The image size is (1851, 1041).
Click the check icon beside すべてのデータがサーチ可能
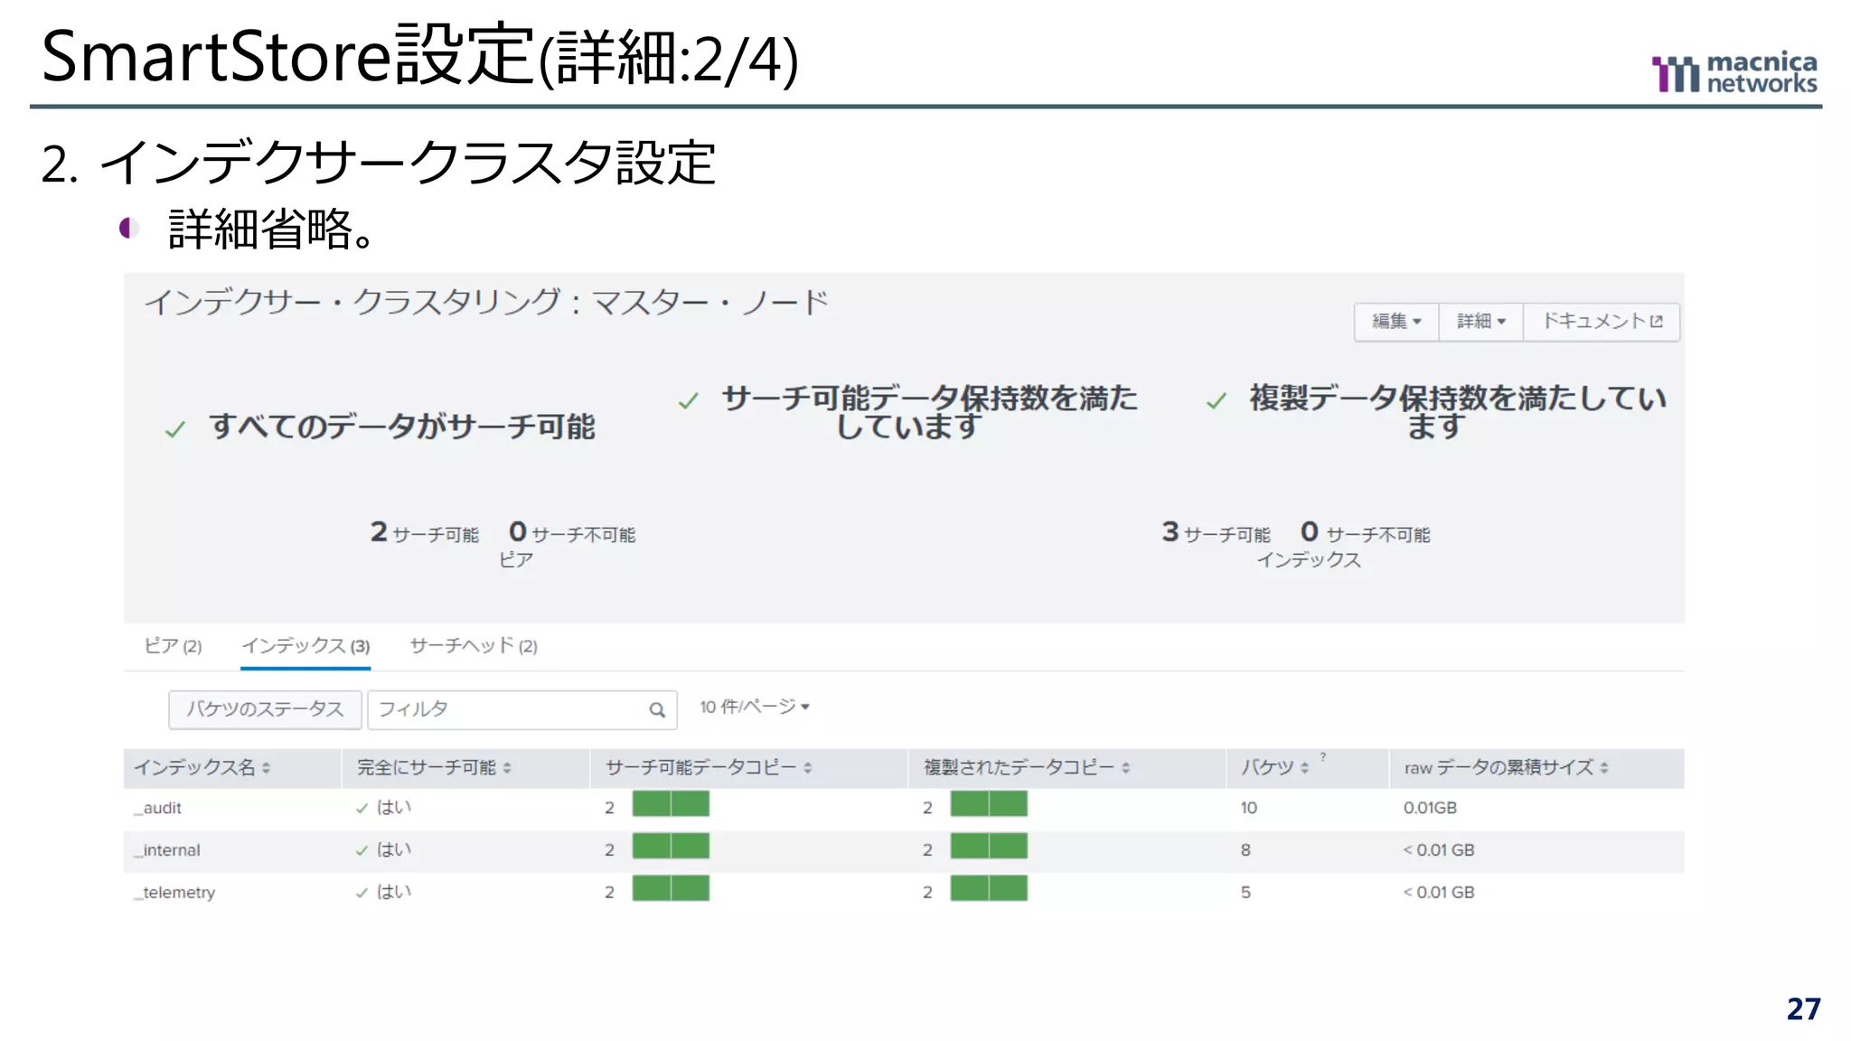pos(175,430)
